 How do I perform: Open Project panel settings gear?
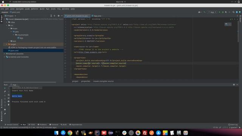59,16
